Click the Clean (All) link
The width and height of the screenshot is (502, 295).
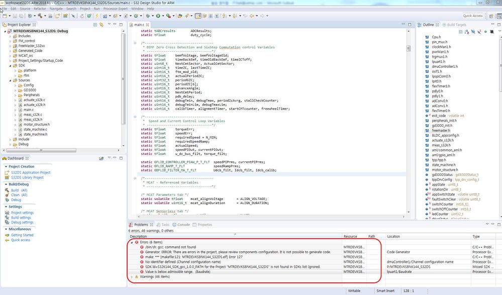coord(19,195)
